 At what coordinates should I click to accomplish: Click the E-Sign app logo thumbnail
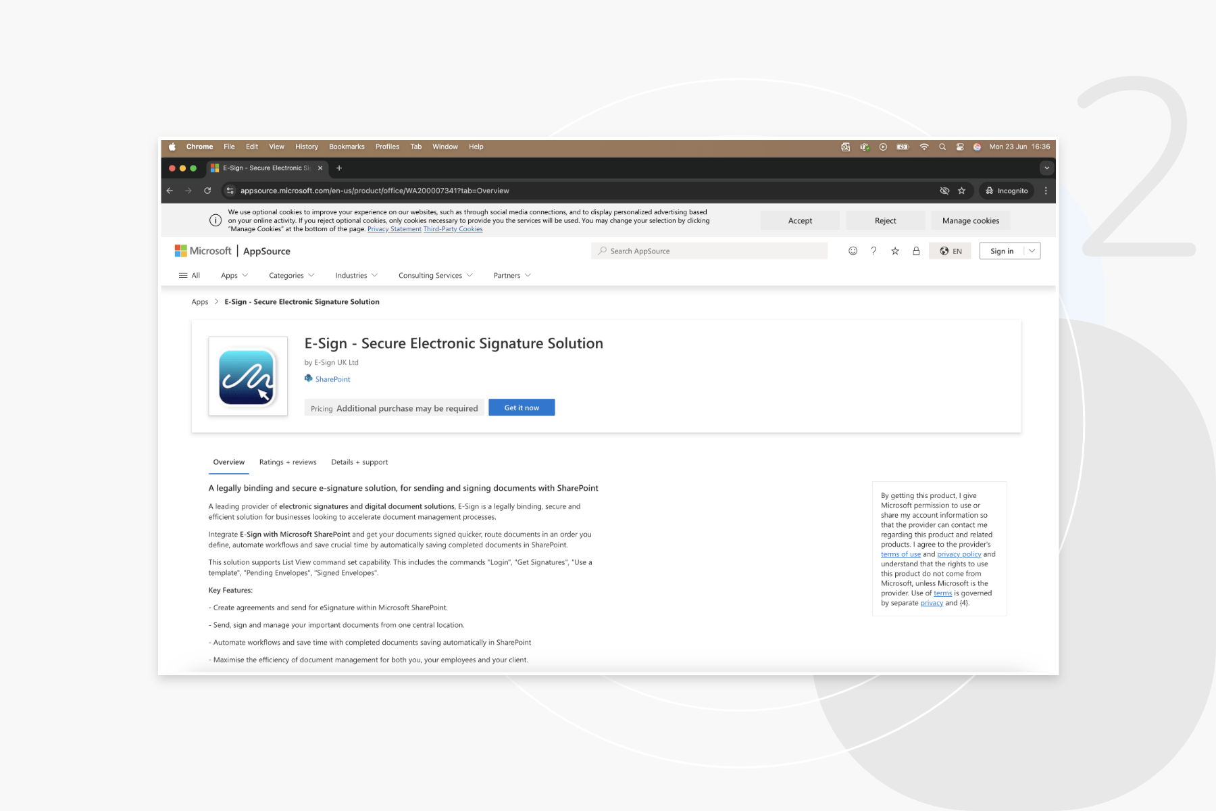click(x=248, y=376)
